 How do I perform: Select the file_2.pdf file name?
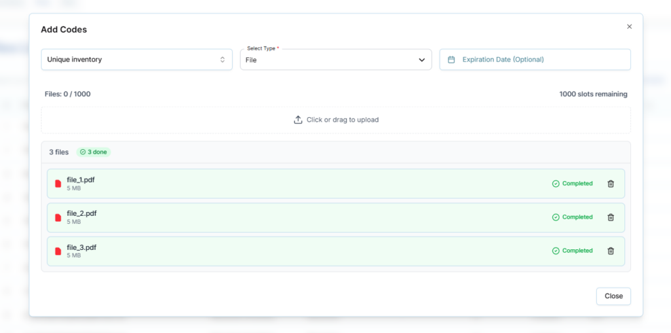pyautogui.click(x=81, y=213)
